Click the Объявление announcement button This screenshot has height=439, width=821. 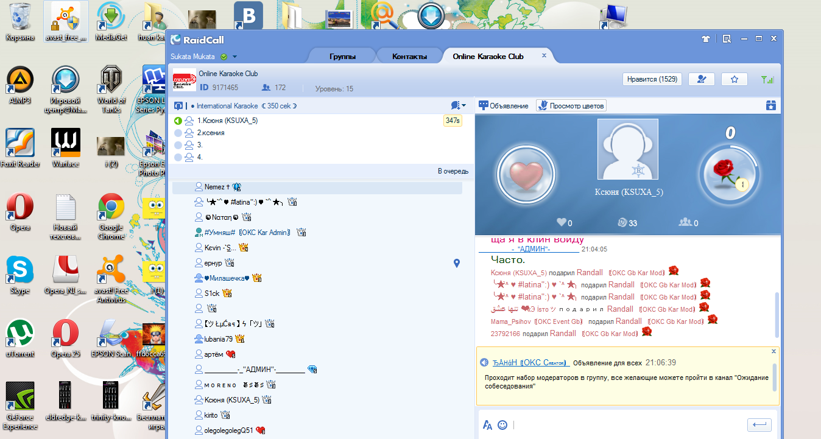503,106
